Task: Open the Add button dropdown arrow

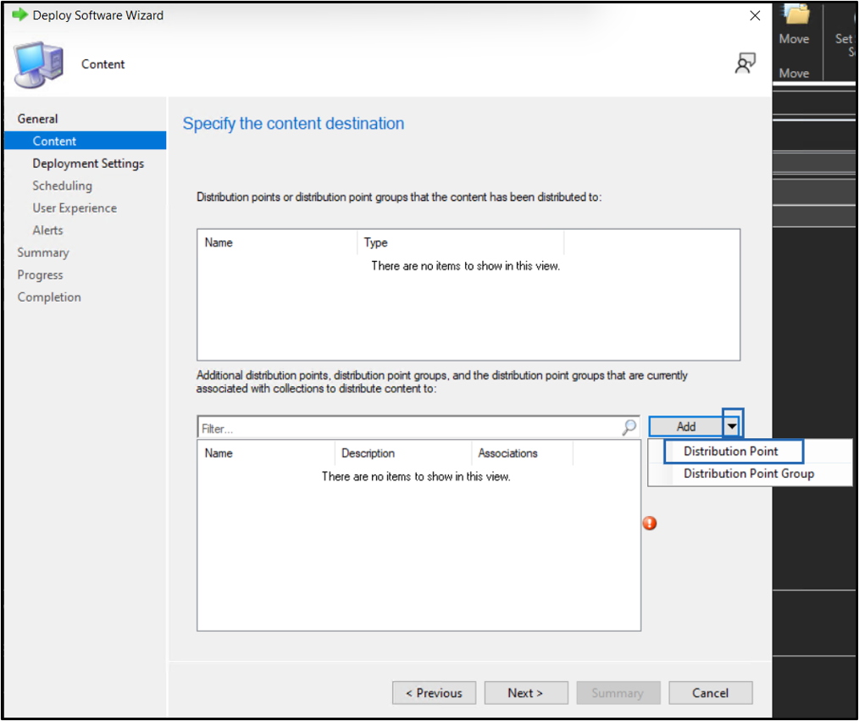Action: pyautogui.click(x=733, y=425)
